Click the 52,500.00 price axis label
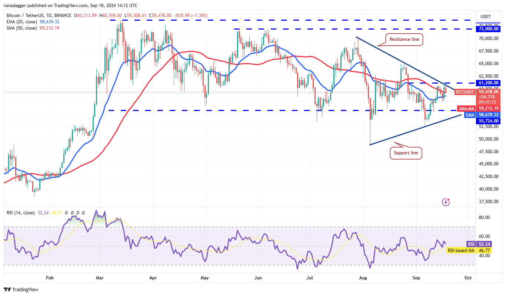 click(489, 127)
